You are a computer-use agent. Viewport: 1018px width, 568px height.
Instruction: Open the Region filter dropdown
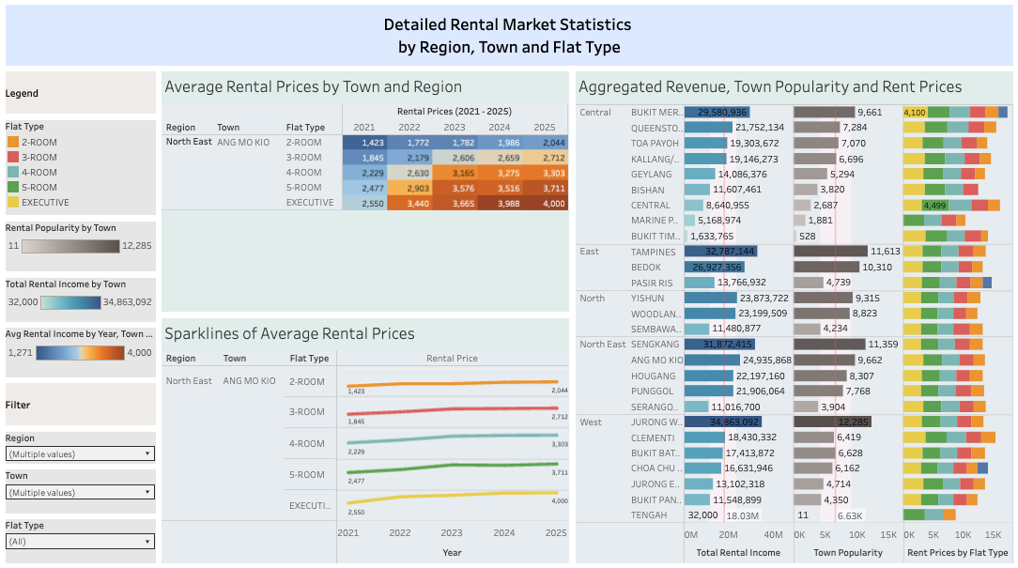80,453
